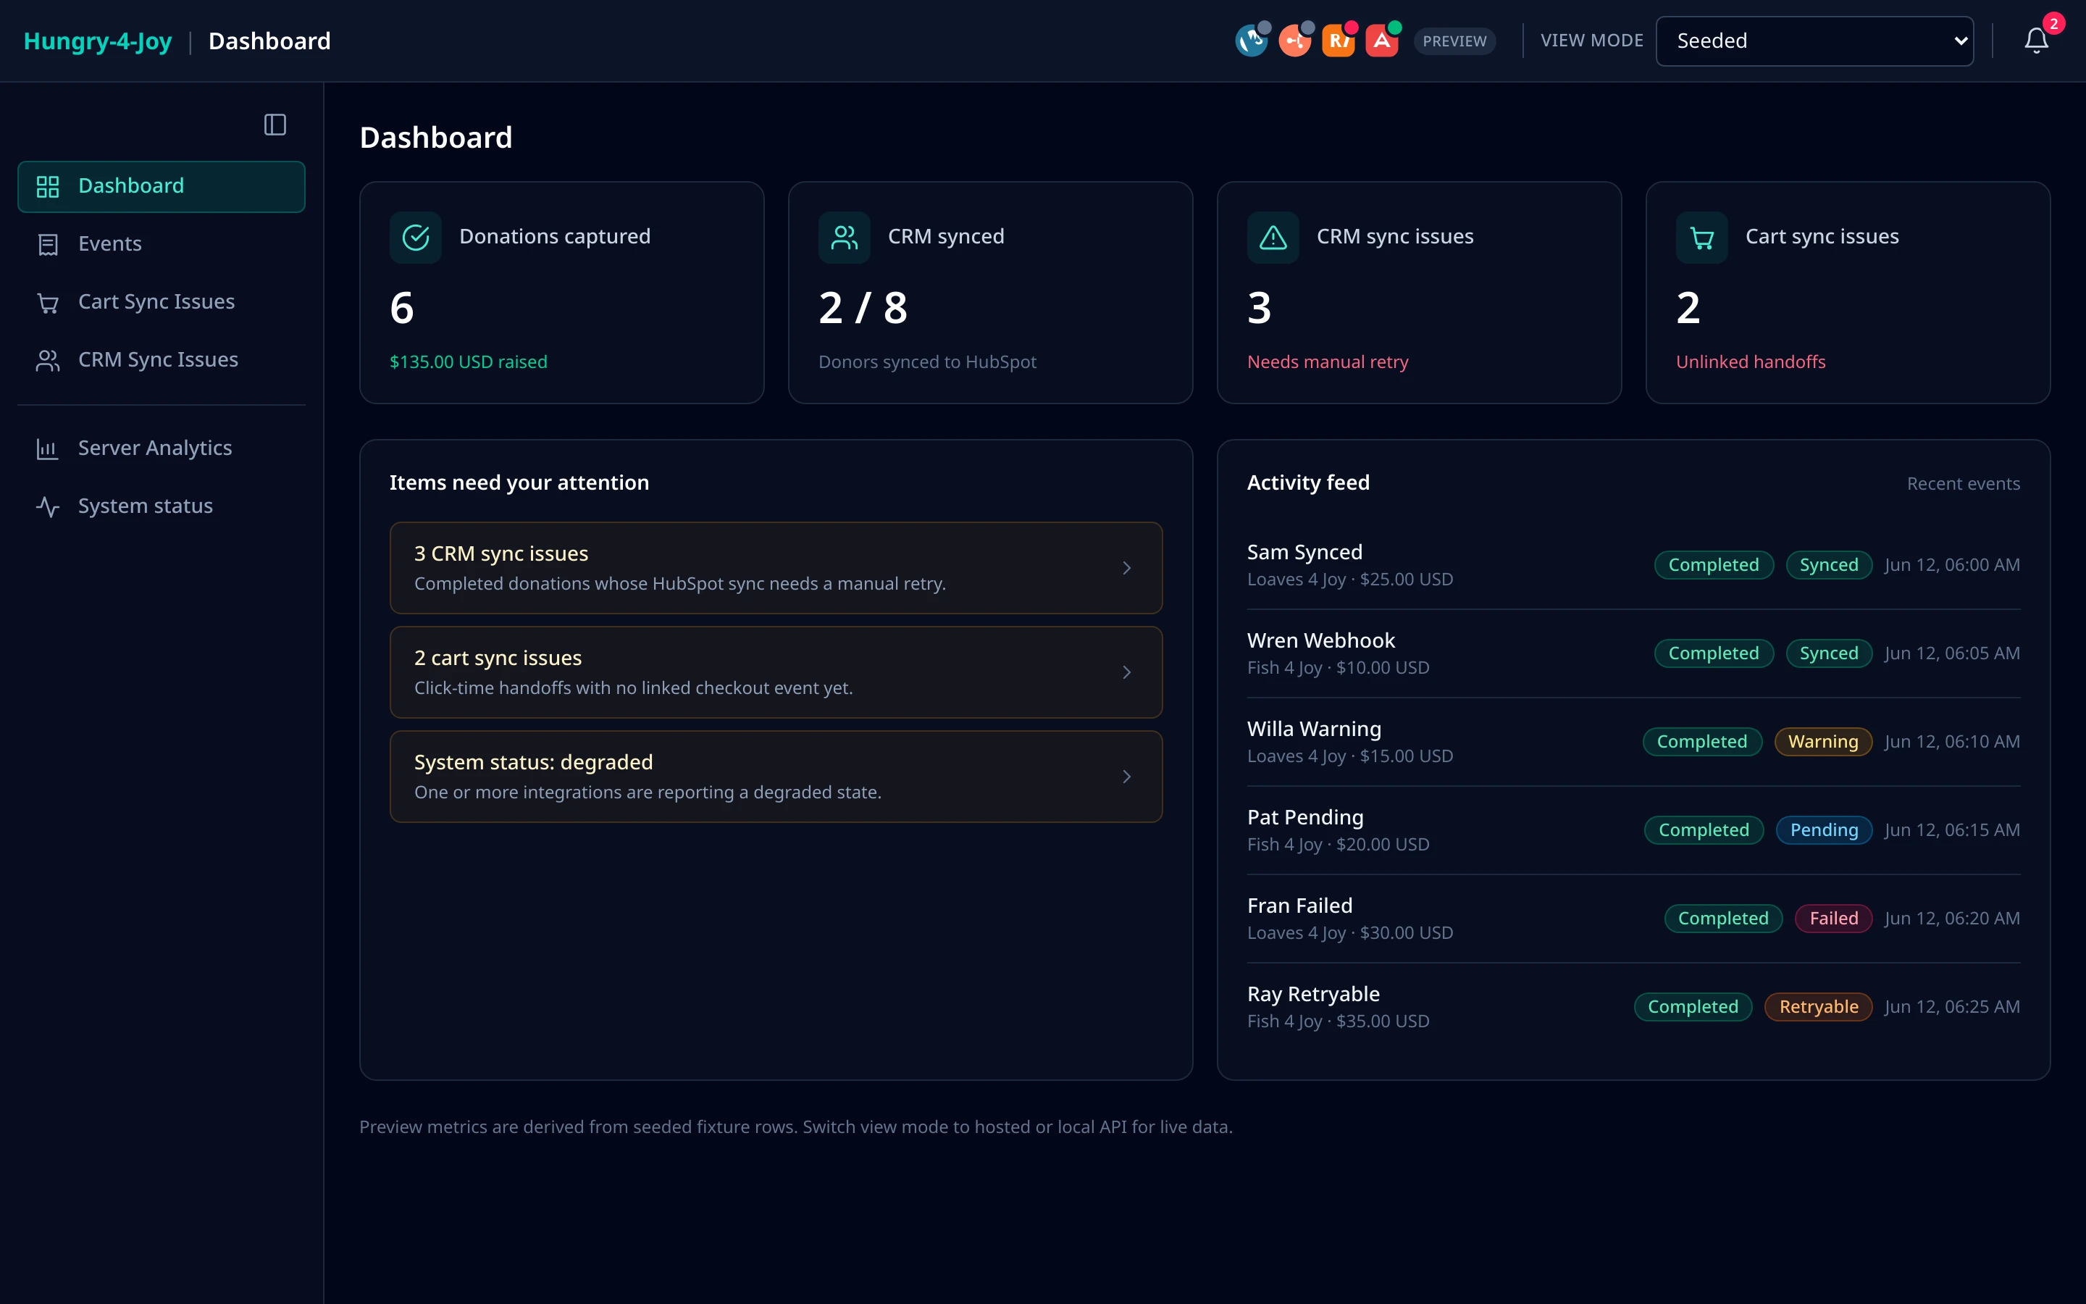Click the Pending badge for Pat Pending
Viewport: 2086px width, 1304px height.
(x=1824, y=829)
